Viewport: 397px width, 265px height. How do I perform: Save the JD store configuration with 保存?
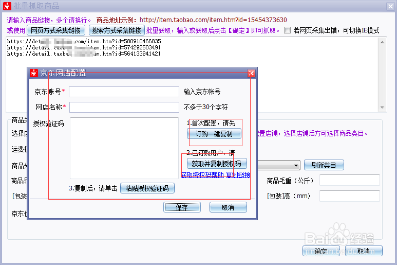coord(182,207)
